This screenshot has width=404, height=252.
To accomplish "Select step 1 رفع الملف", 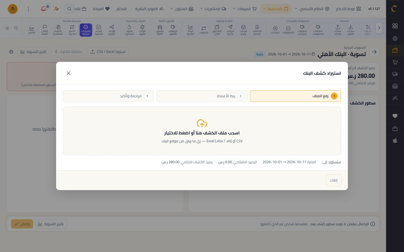I will (x=295, y=96).
